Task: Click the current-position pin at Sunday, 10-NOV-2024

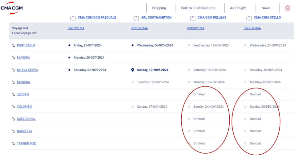Action: tap(133, 70)
